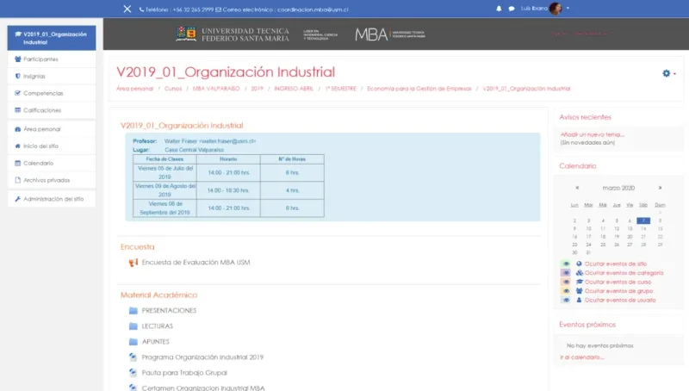Click the Inicio del sitio home icon
This screenshot has width=689, height=391.
17,146
